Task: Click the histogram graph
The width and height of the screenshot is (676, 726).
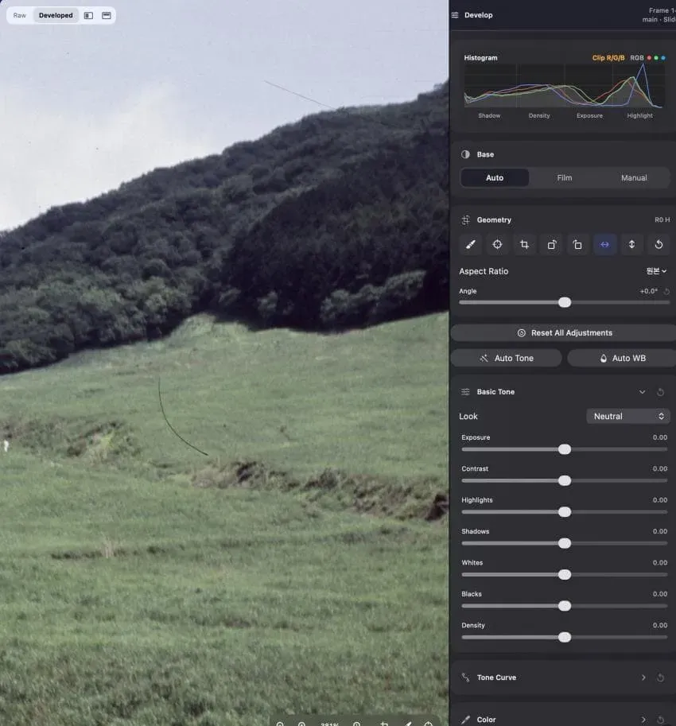Action: (x=565, y=86)
